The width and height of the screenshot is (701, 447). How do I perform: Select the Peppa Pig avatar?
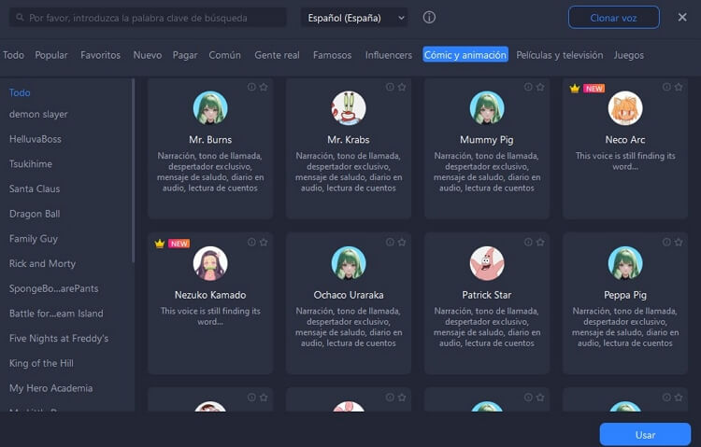pyautogui.click(x=625, y=263)
